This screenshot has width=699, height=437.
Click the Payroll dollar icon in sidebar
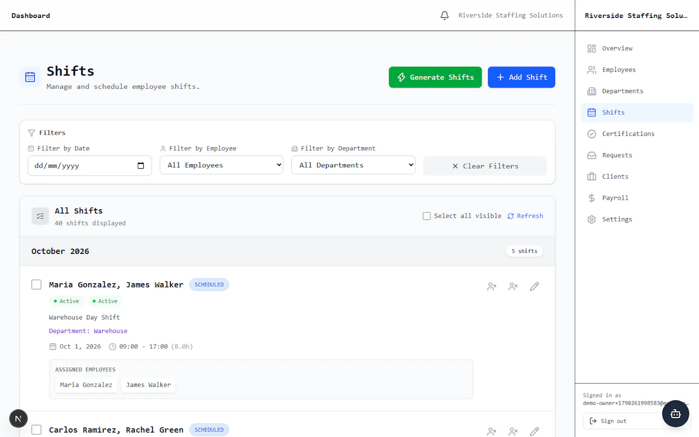coord(592,198)
